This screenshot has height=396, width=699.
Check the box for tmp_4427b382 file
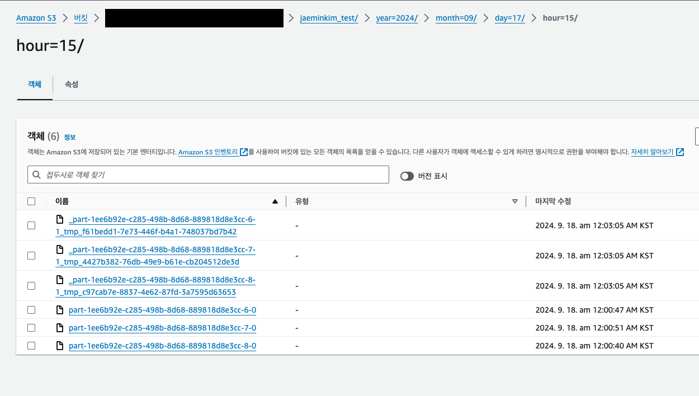pos(31,256)
